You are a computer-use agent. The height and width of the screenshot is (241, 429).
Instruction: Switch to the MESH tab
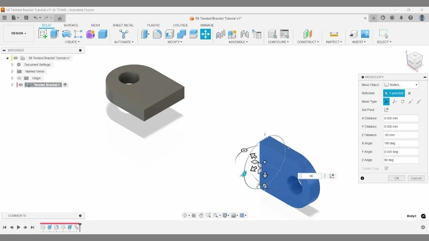(x=95, y=25)
